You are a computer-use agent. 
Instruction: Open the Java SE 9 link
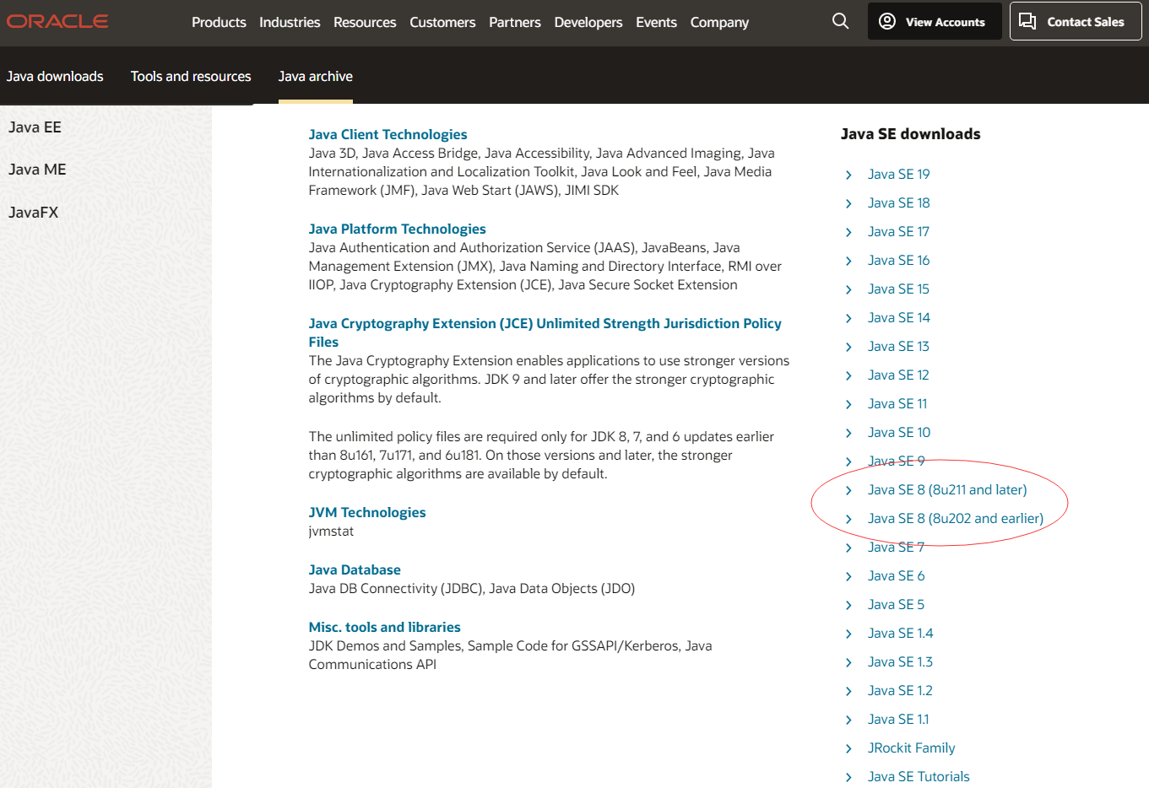click(x=897, y=461)
